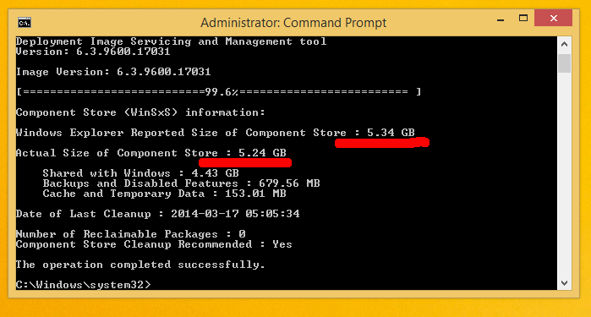Click the scrollbar up arrow
The height and width of the screenshot is (317, 591).
coord(564,44)
